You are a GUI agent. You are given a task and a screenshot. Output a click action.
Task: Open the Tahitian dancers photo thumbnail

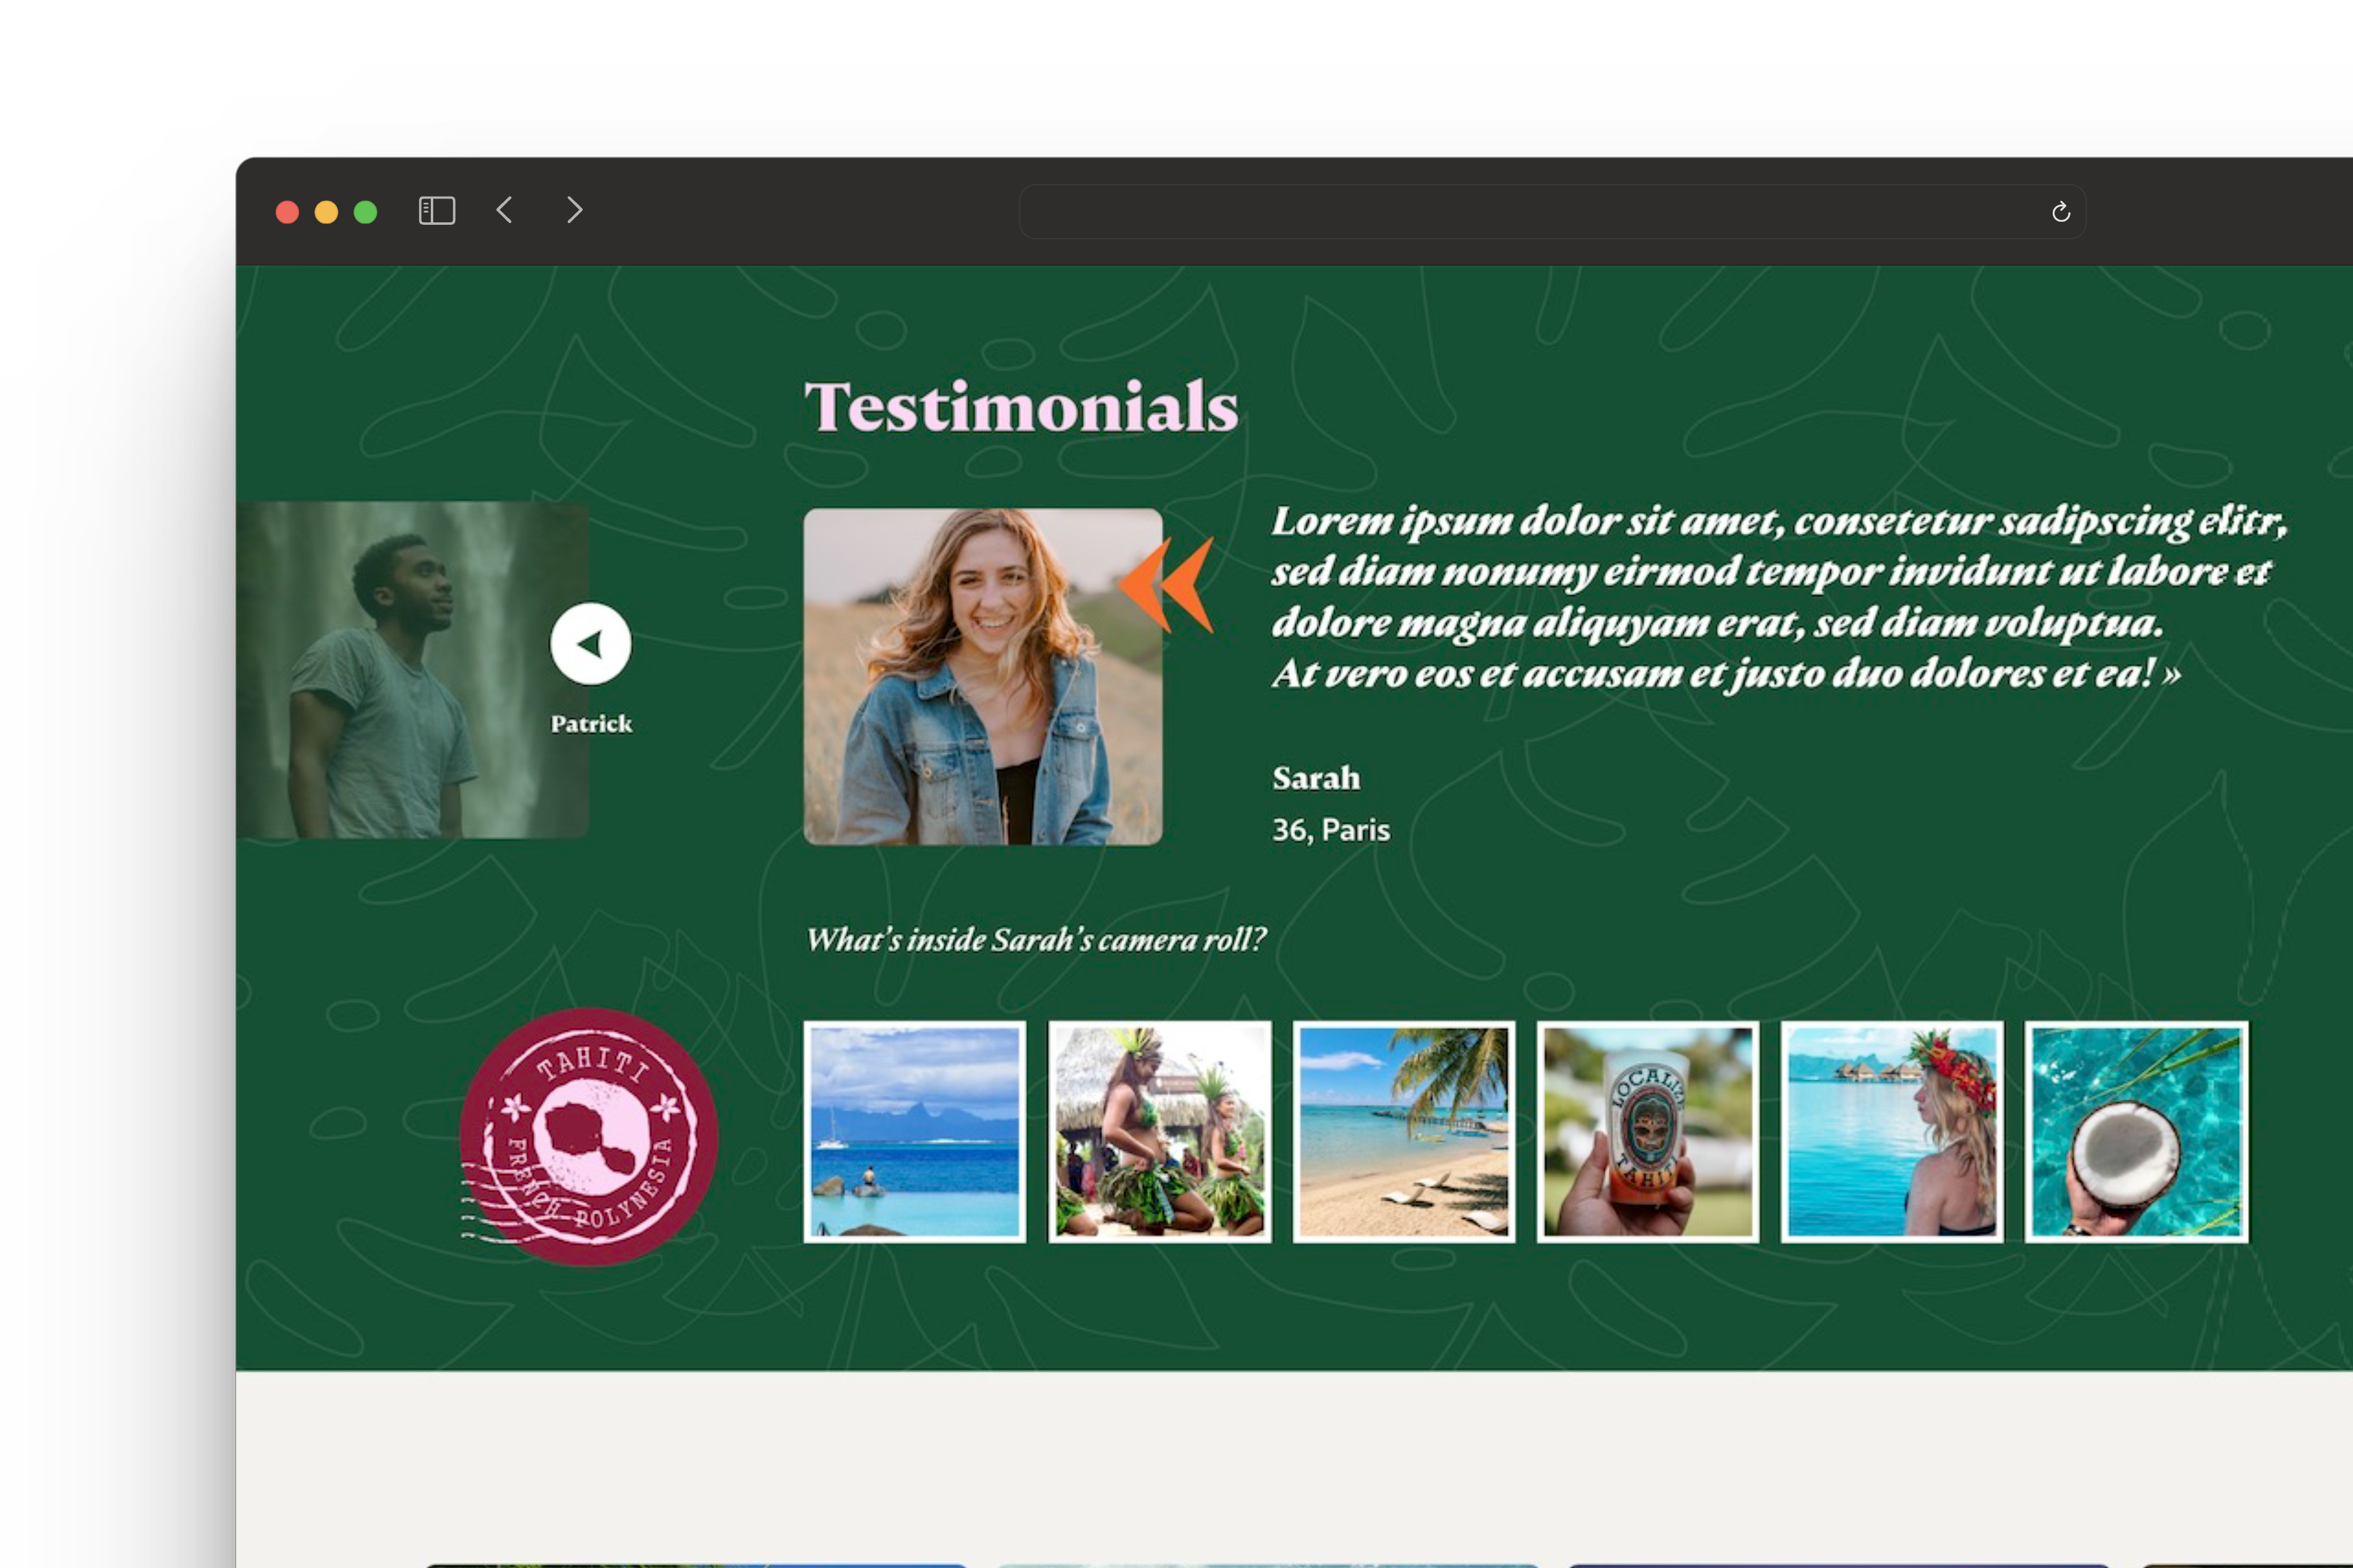click(1159, 1132)
